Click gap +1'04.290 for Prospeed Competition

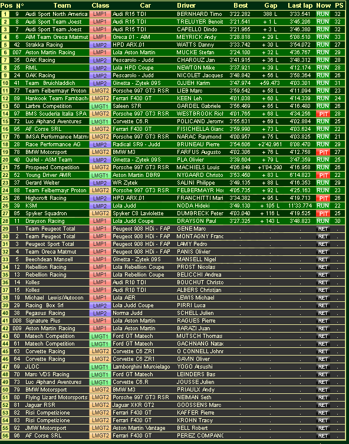pos(270,167)
